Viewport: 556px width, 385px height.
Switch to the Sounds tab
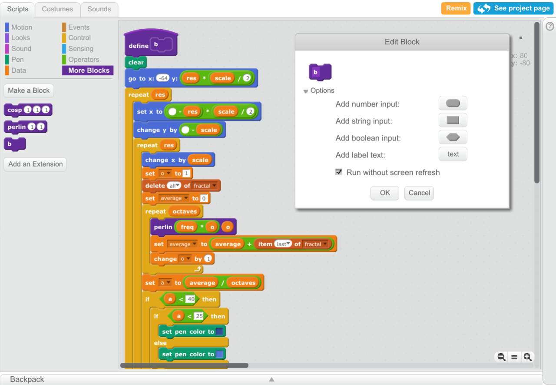point(99,9)
